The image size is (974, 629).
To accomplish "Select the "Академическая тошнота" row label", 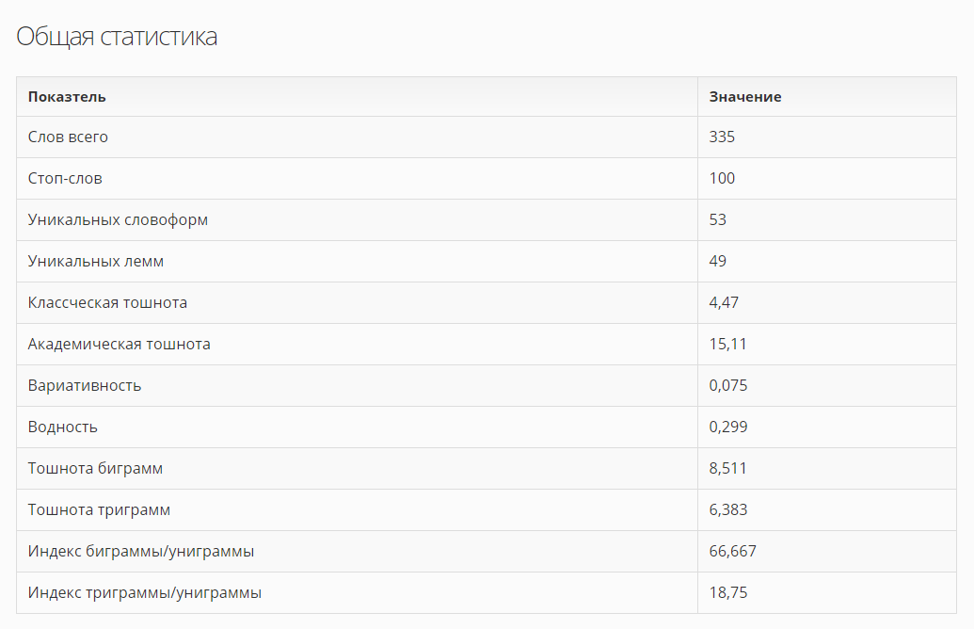I will [120, 345].
